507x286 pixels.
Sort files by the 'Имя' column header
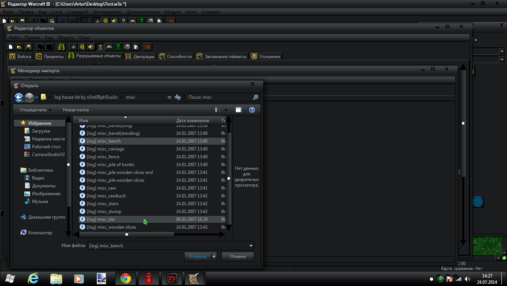[x=125, y=121]
